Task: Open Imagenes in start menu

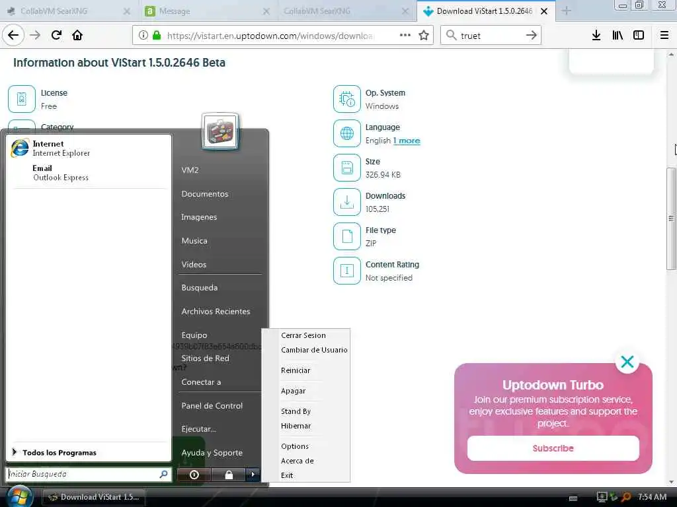Action: coord(199,217)
